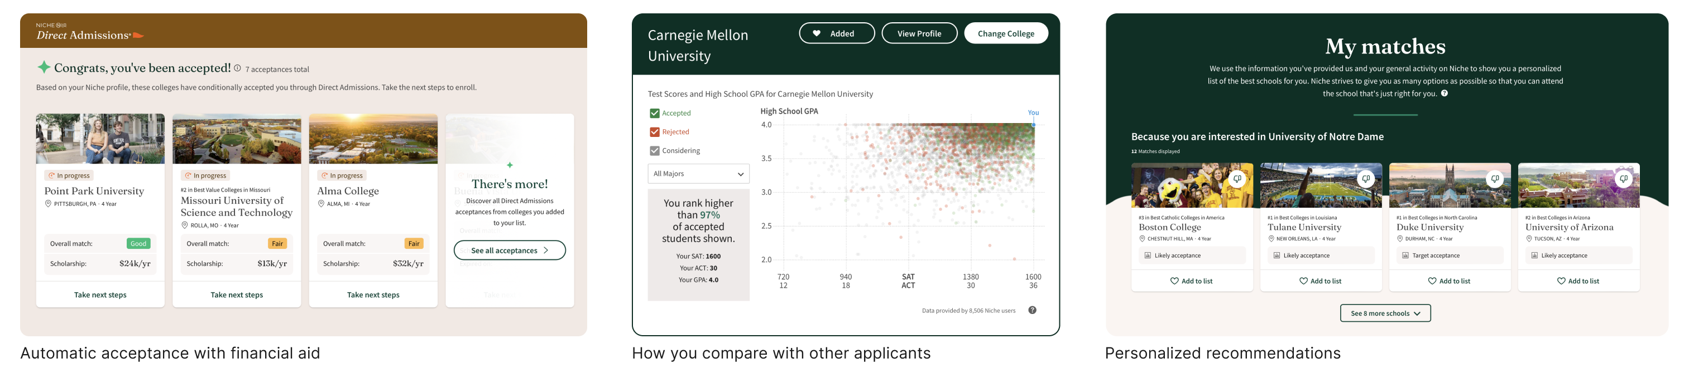Viewport: 1689px width, 373px height.
Task: Uncheck the Accepted checkbox
Action: 654,113
